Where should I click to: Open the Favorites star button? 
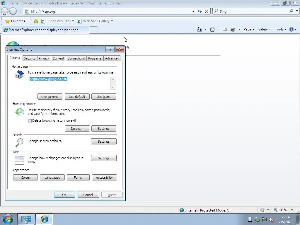[x=15, y=21]
